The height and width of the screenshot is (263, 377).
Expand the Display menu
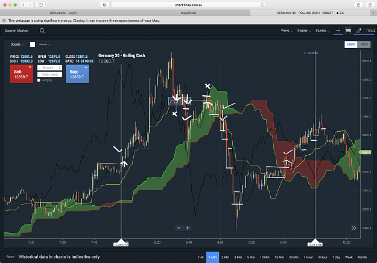pos(304,31)
